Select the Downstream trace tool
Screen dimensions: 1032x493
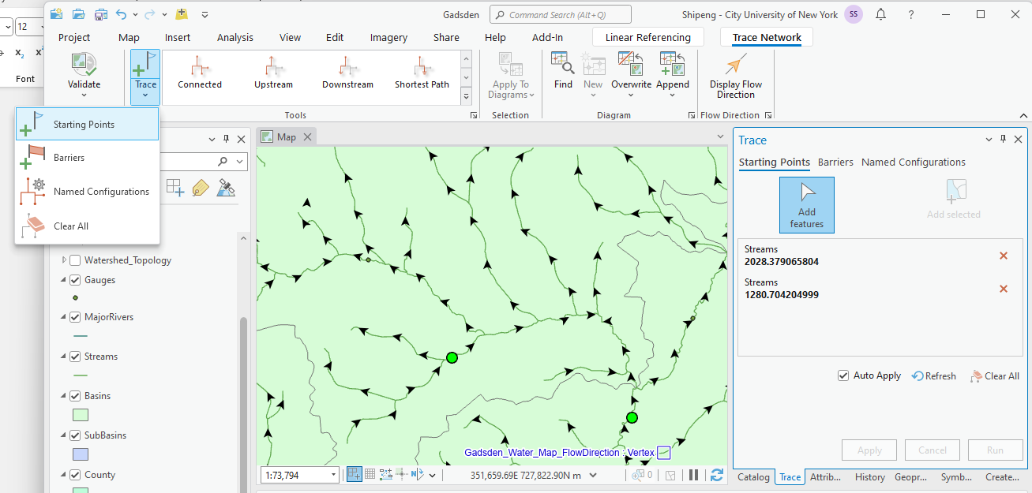click(x=347, y=73)
